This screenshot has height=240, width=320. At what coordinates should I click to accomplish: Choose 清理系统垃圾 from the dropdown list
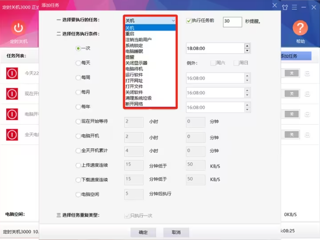(150, 98)
